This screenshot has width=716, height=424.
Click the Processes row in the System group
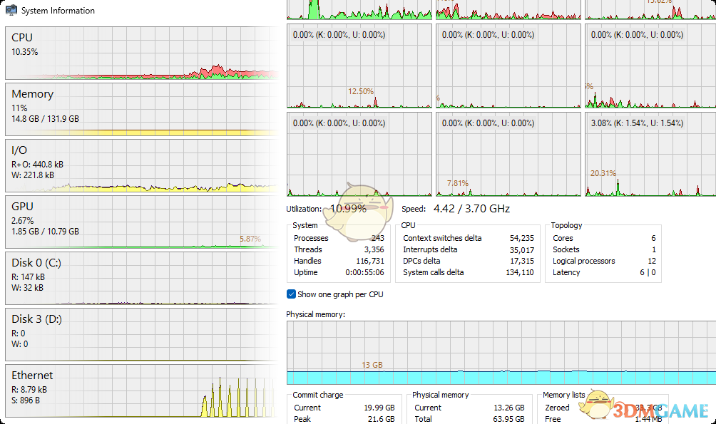pos(338,238)
